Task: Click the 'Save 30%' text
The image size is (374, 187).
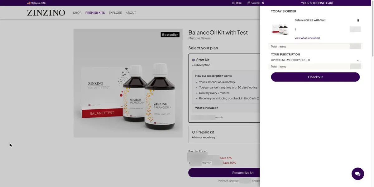Action: click(x=229, y=163)
